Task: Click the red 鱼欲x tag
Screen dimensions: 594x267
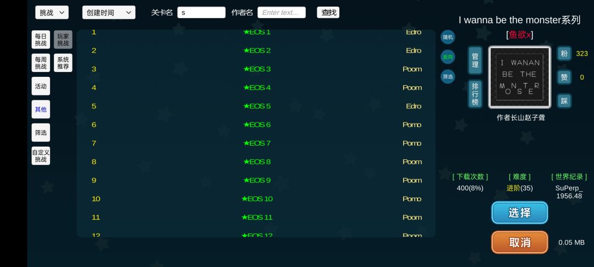Action: pyautogui.click(x=519, y=35)
